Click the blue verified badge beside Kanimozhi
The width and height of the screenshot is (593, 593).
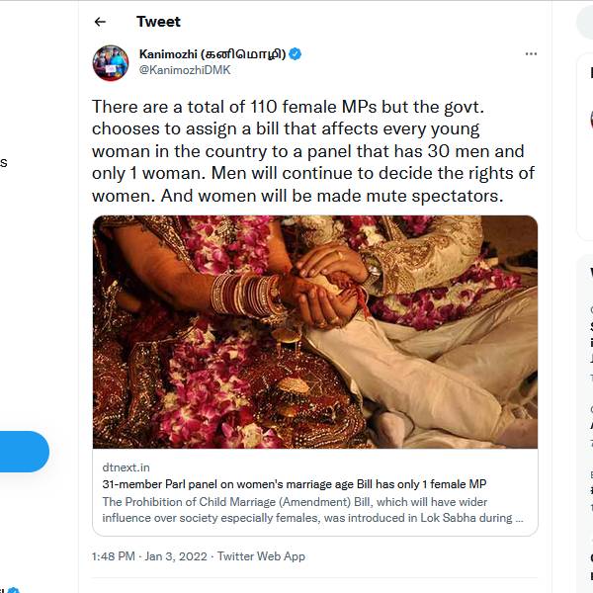coord(296,53)
